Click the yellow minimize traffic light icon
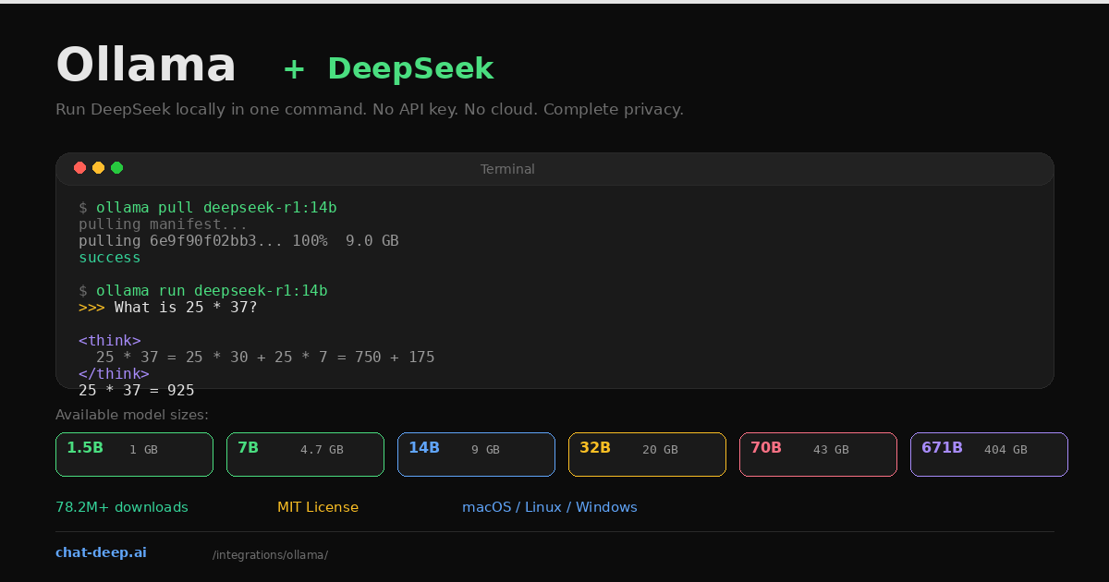The height and width of the screenshot is (582, 1109). 99,167
